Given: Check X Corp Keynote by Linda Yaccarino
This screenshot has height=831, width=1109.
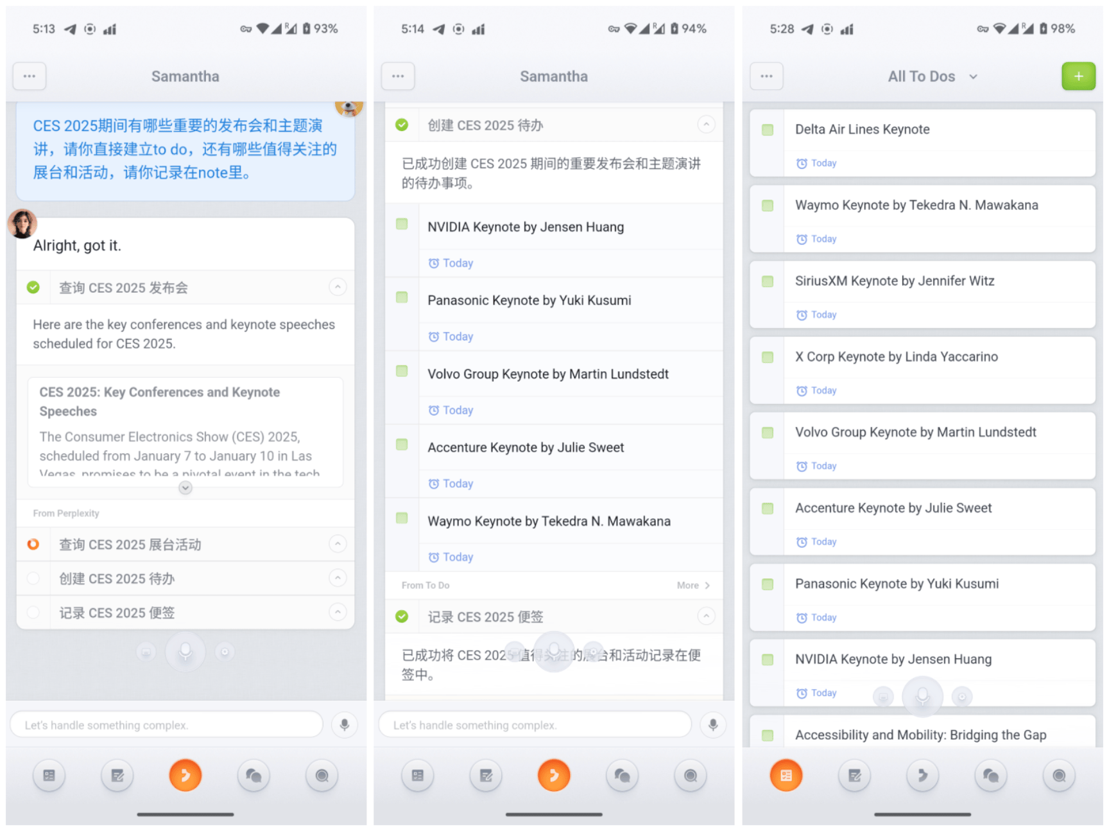Looking at the screenshot, I should click(x=768, y=357).
